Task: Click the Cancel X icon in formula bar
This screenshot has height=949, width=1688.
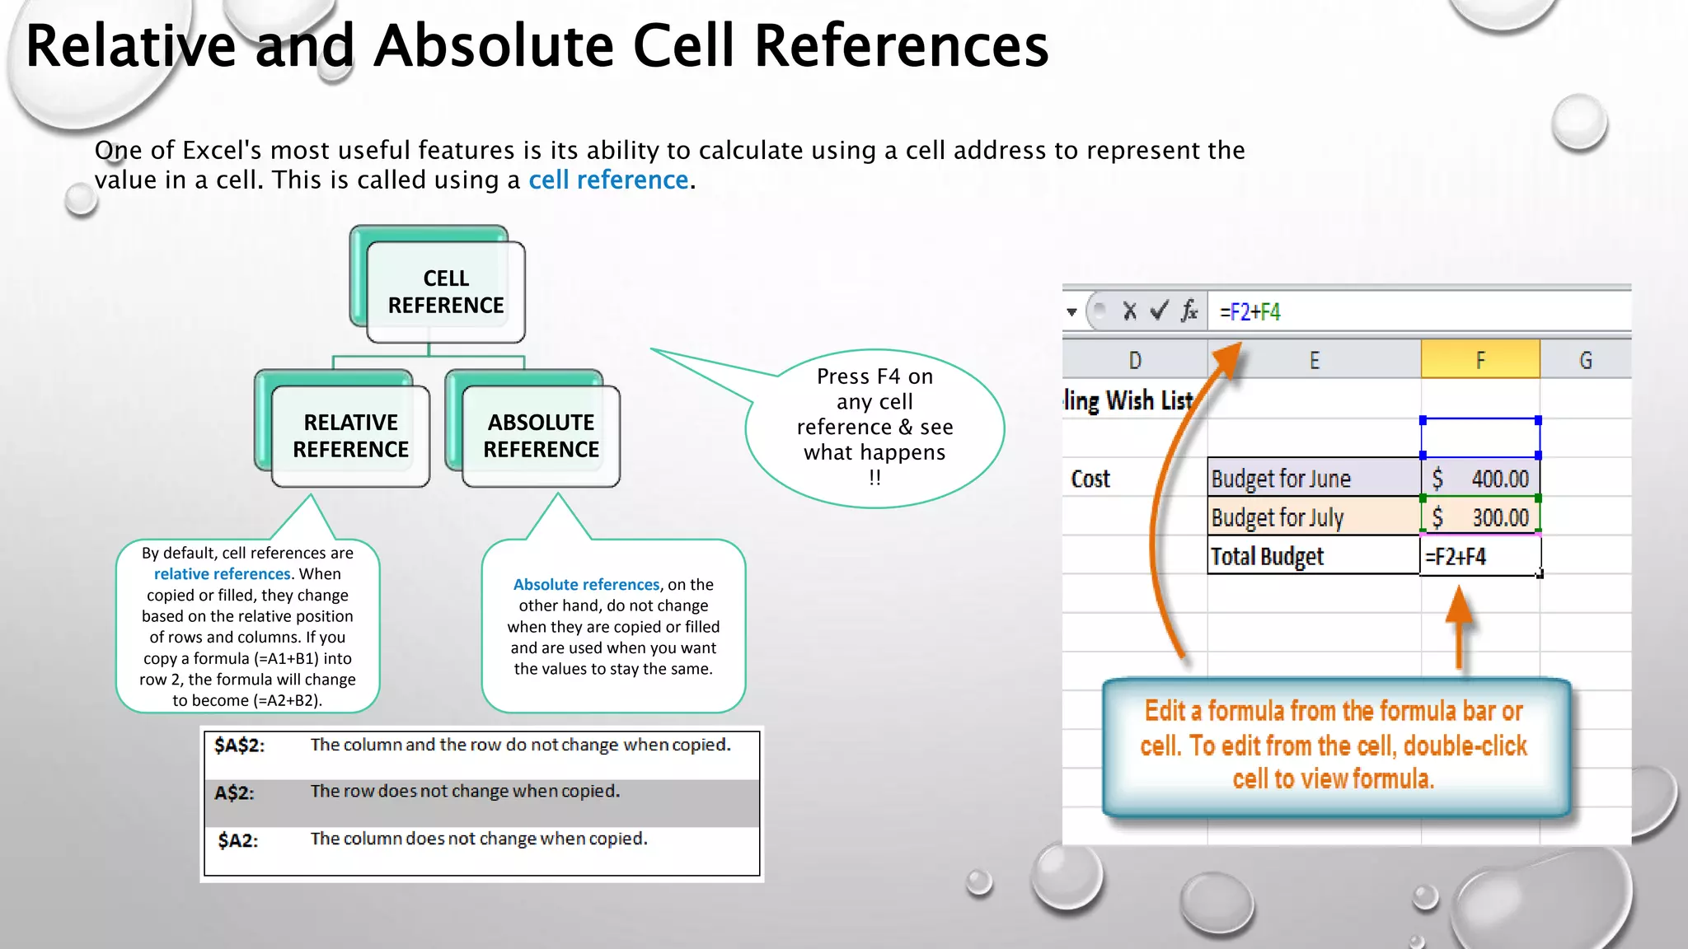Action: (x=1129, y=311)
